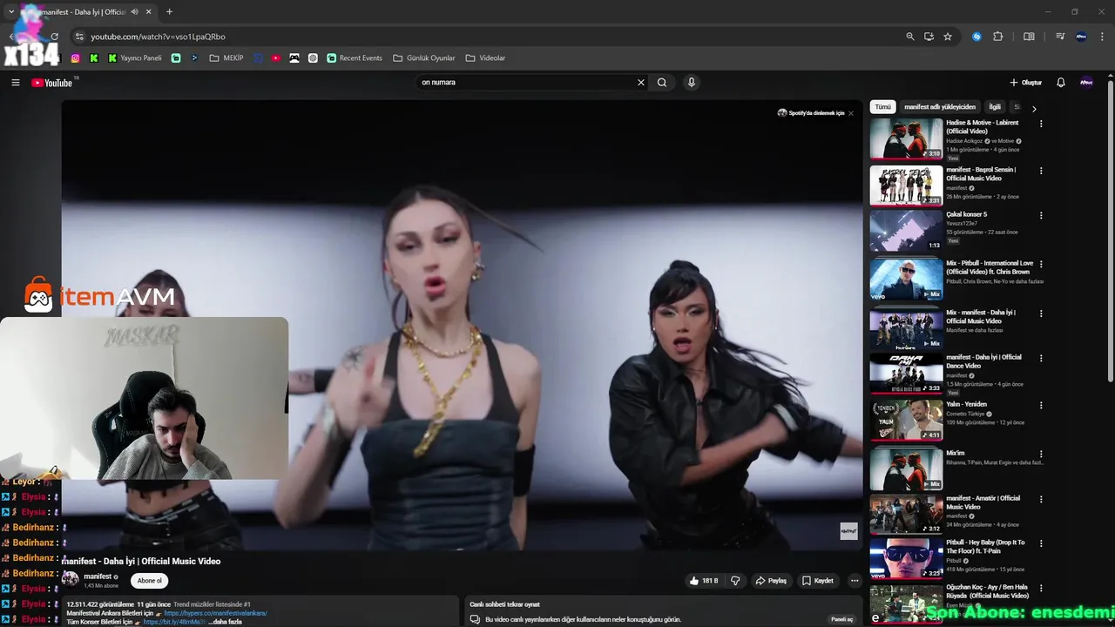Open a new browser tab
Viewport: 1115px width, 627px height.
[x=169, y=12]
